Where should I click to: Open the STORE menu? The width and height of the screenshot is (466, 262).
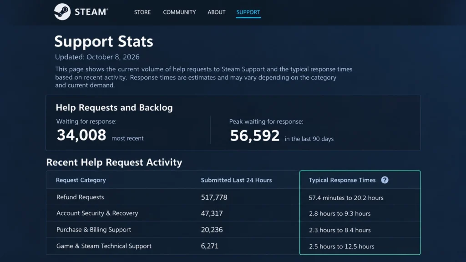(142, 12)
